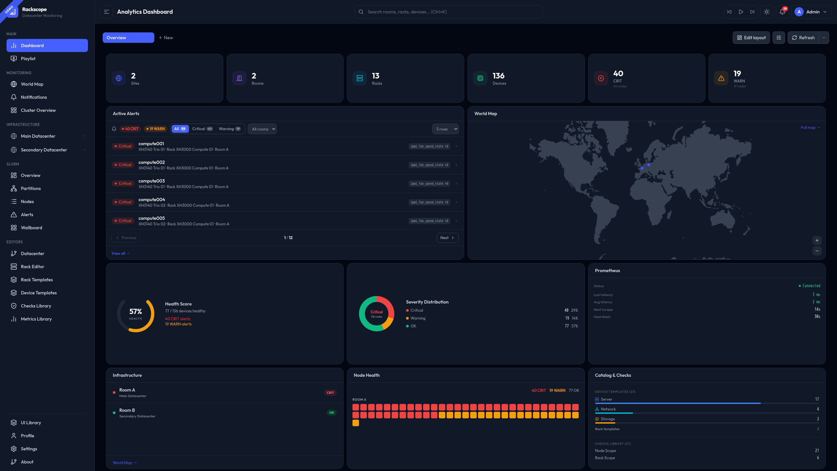This screenshot has width=837, height=471.
Task: Switch to the Critical alerts filter
Action: (202, 129)
